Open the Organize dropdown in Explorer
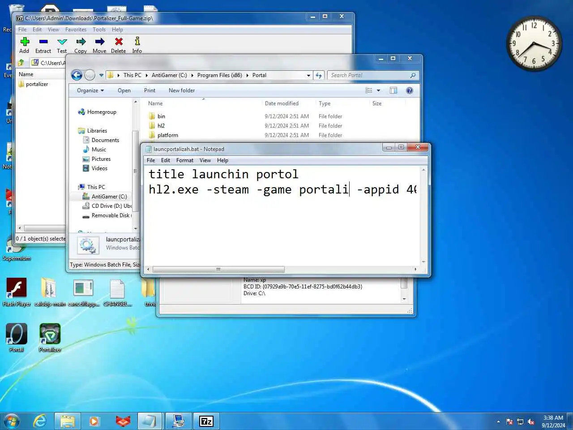 pyautogui.click(x=90, y=90)
